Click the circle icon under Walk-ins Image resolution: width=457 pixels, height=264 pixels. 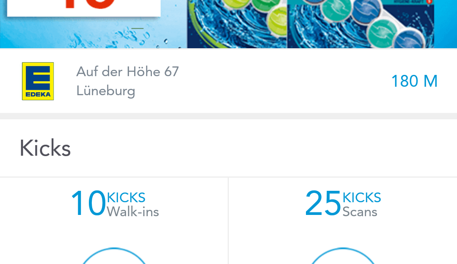(x=114, y=256)
